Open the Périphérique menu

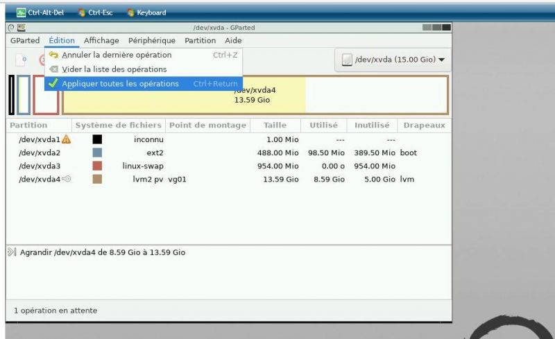pos(151,40)
